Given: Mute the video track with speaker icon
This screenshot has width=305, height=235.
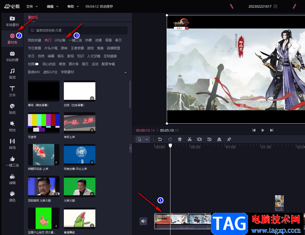Looking at the screenshot, I should (143, 221).
